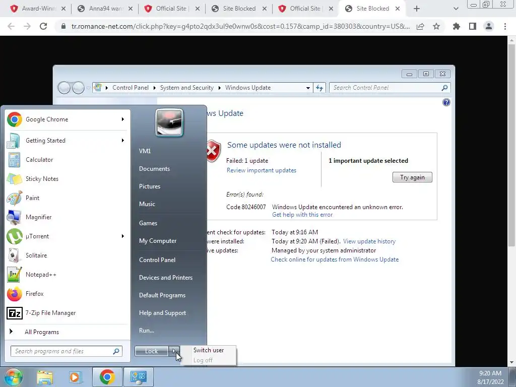Open Firefox from Start menu
This screenshot has height=387, width=516.
pyautogui.click(x=67, y=294)
